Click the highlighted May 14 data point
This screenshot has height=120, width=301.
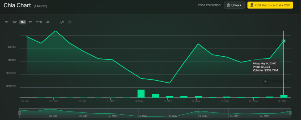coord(284,41)
